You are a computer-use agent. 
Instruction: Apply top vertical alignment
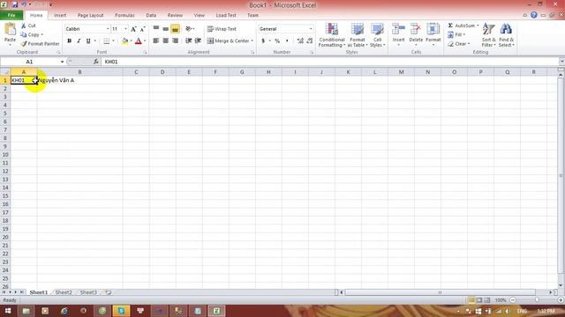coord(156,28)
